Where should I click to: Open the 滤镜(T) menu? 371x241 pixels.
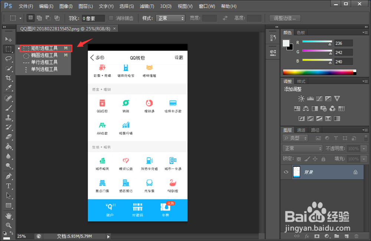tap(147, 6)
